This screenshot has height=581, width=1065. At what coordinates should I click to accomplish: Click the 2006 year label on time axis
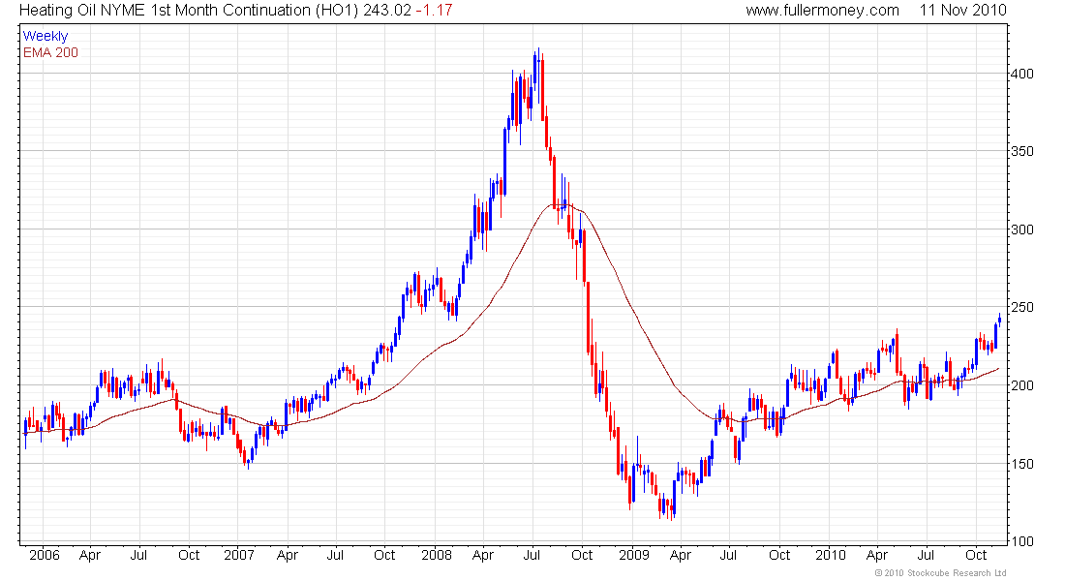45,555
